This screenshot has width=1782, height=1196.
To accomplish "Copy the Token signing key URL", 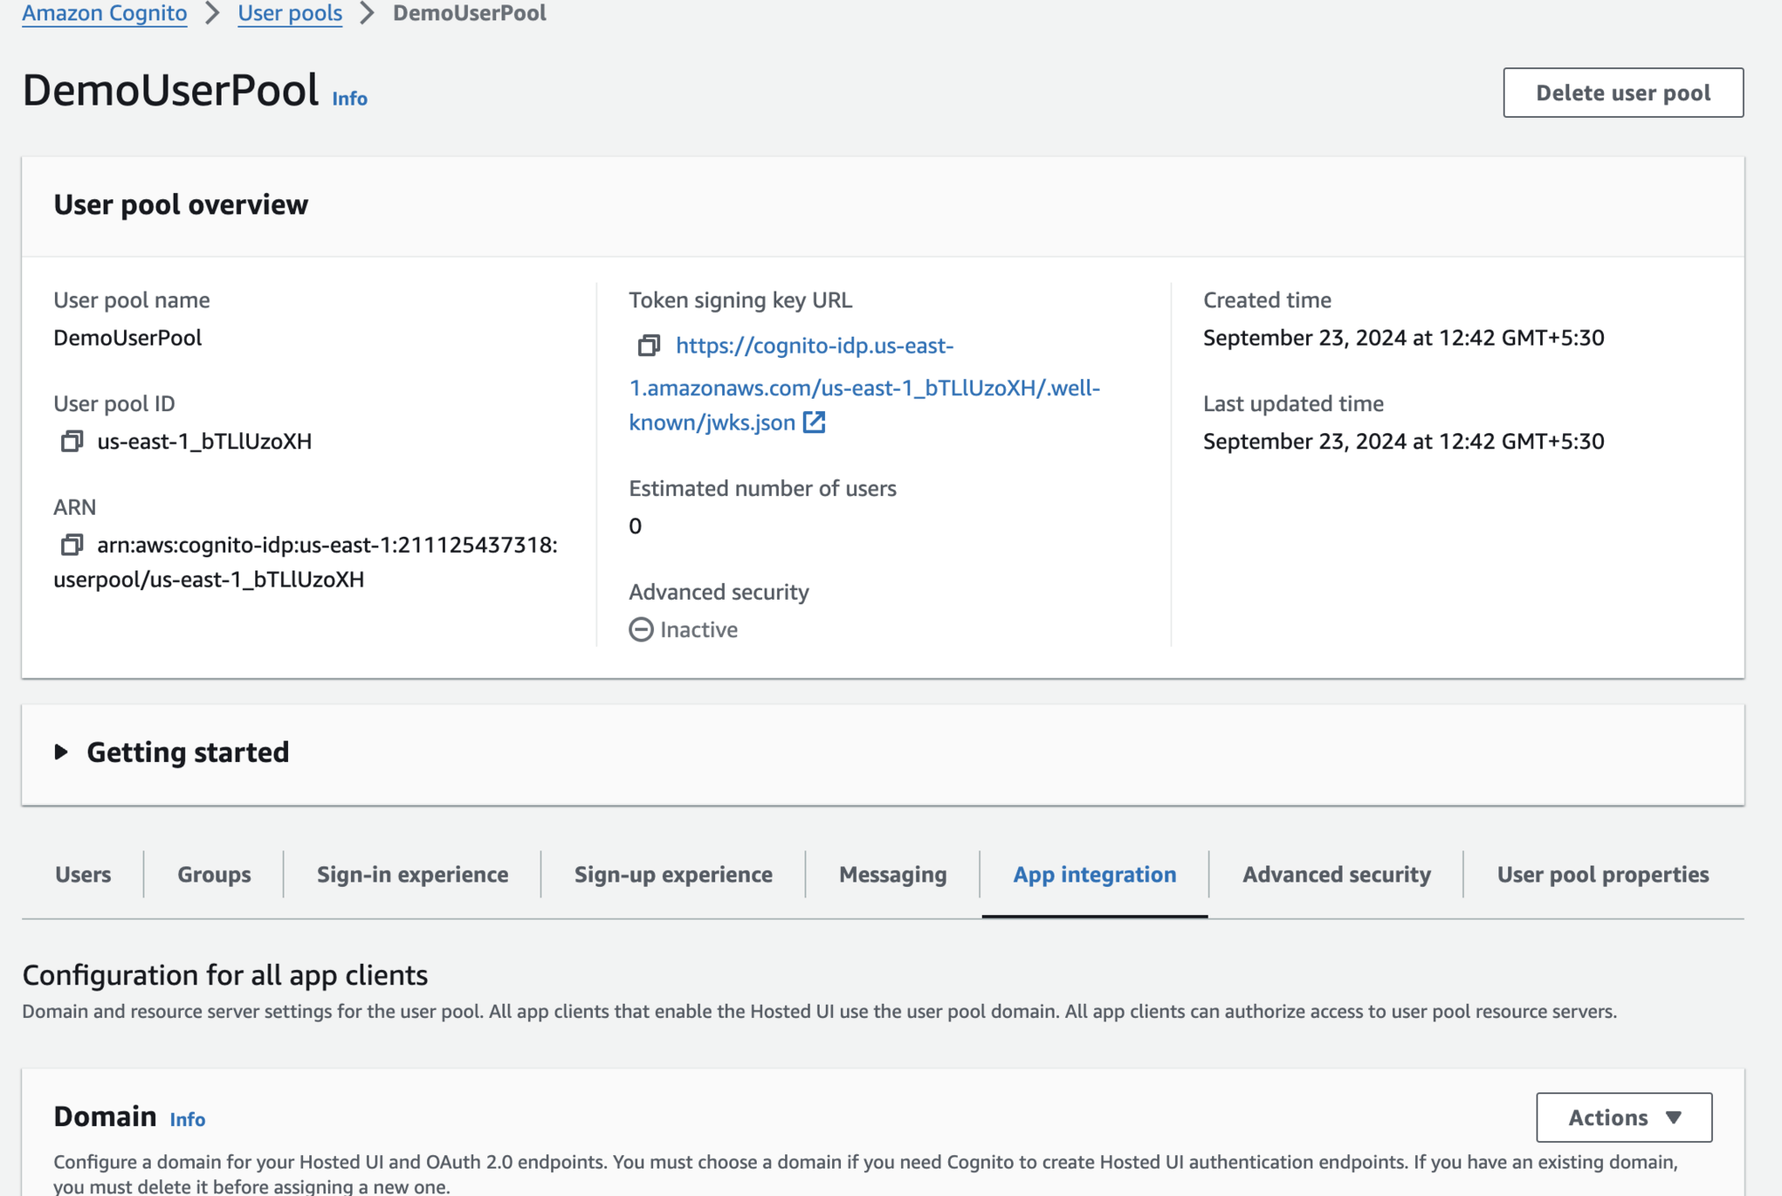I will pos(649,346).
